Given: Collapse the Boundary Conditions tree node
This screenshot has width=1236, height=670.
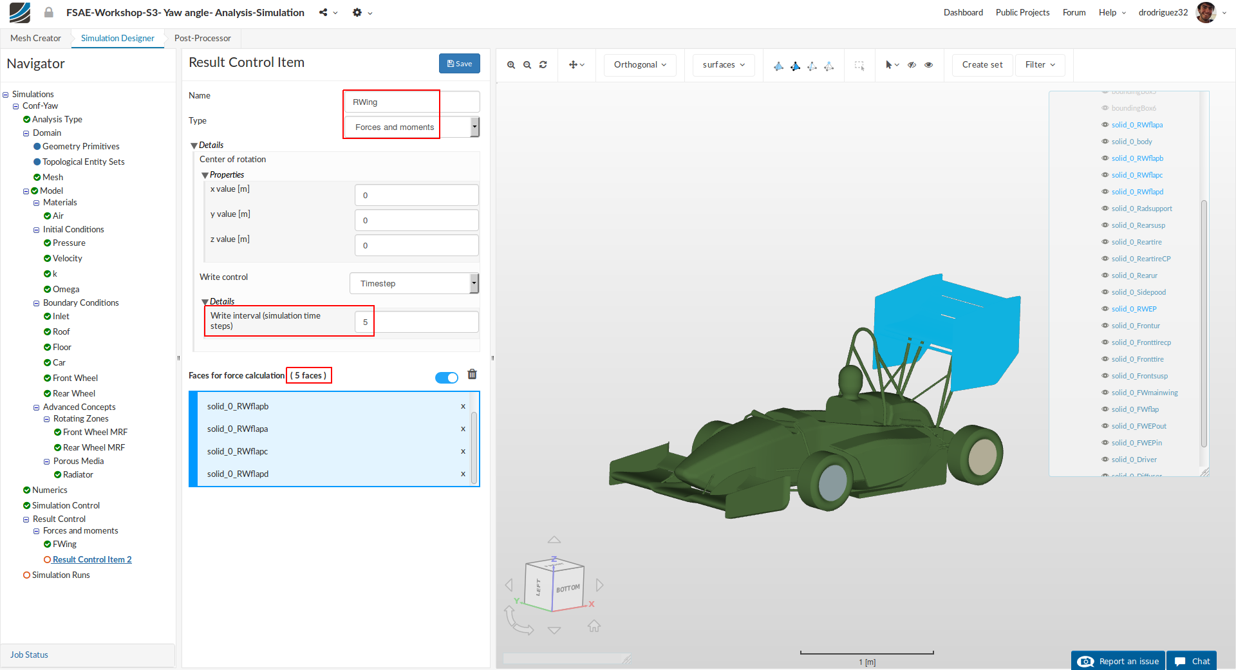Looking at the screenshot, I should click(x=37, y=303).
